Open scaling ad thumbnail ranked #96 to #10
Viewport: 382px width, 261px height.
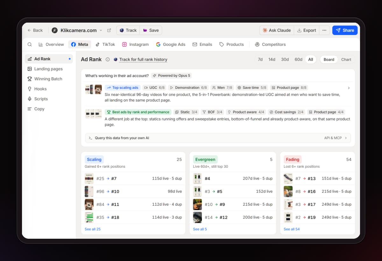89,191
